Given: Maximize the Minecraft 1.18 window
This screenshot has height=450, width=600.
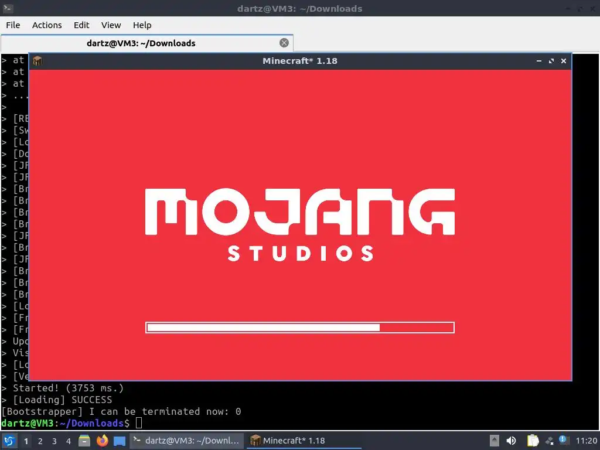Looking at the screenshot, I should [x=551, y=61].
